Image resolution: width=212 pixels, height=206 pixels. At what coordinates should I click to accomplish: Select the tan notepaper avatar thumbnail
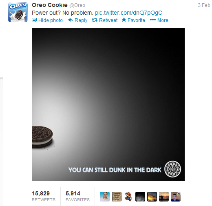point(117,197)
